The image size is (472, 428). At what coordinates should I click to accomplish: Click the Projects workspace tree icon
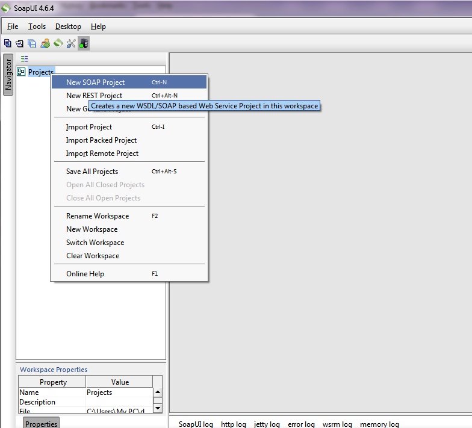point(22,72)
